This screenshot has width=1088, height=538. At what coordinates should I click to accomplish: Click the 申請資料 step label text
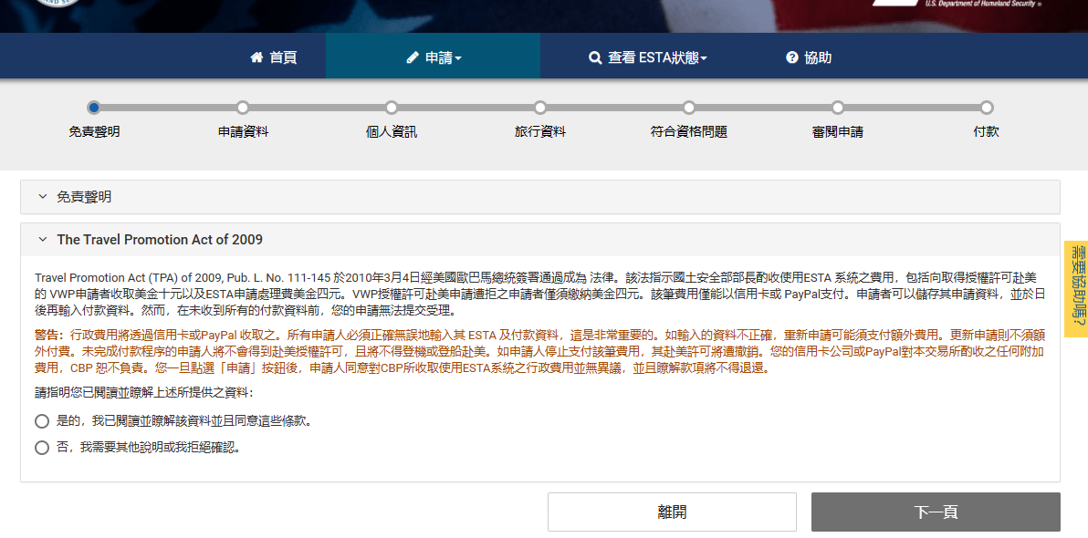tap(243, 131)
